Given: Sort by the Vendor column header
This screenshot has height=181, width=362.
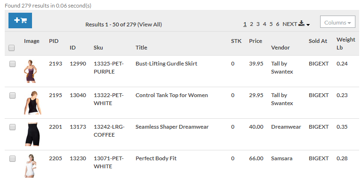Looking at the screenshot, I should (280, 48).
